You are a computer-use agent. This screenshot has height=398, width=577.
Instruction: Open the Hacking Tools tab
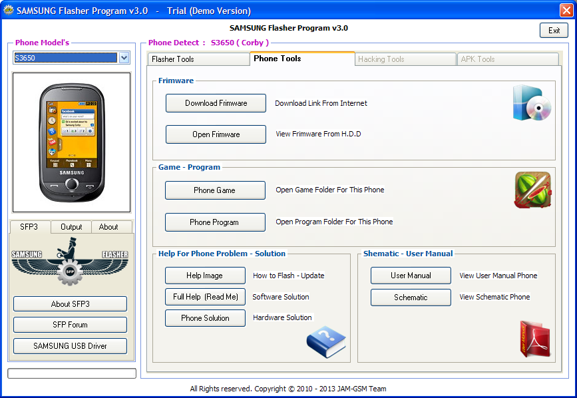point(405,59)
